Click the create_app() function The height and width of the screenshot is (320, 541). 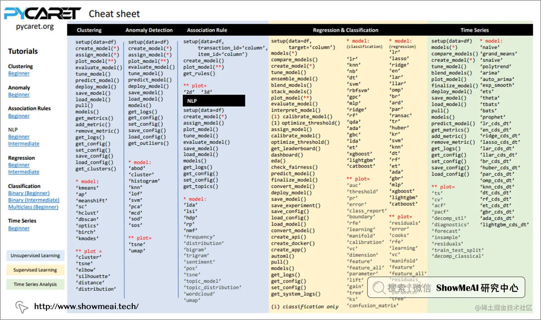[x=288, y=250]
